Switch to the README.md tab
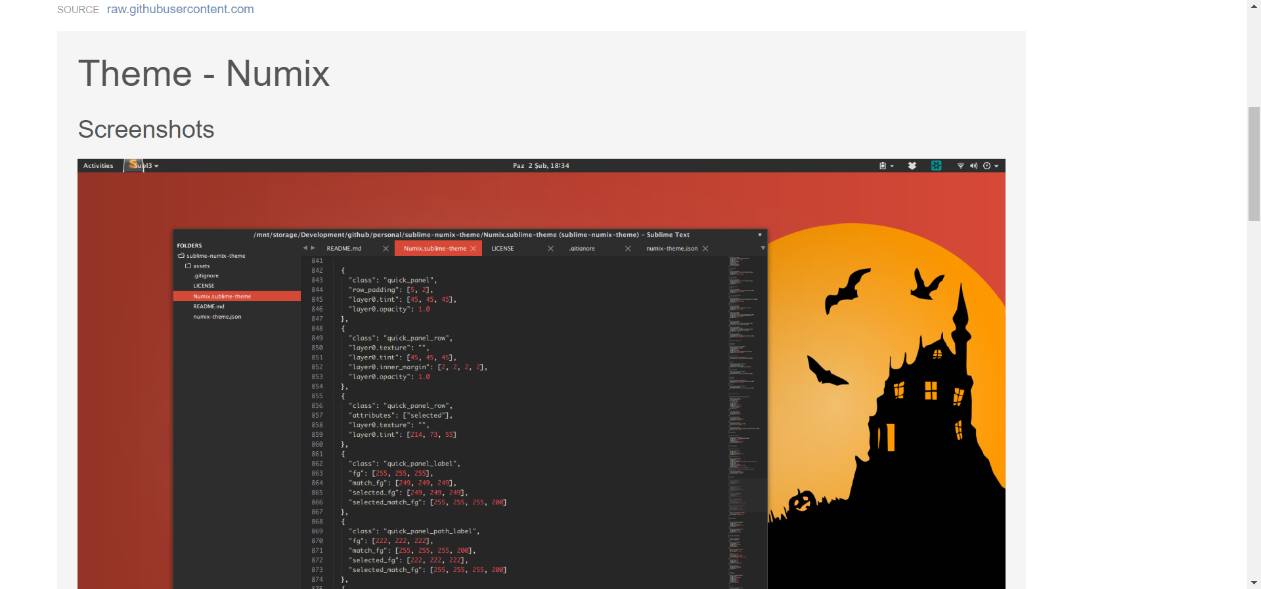The image size is (1261, 589). pyautogui.click(x=344, y=249)
